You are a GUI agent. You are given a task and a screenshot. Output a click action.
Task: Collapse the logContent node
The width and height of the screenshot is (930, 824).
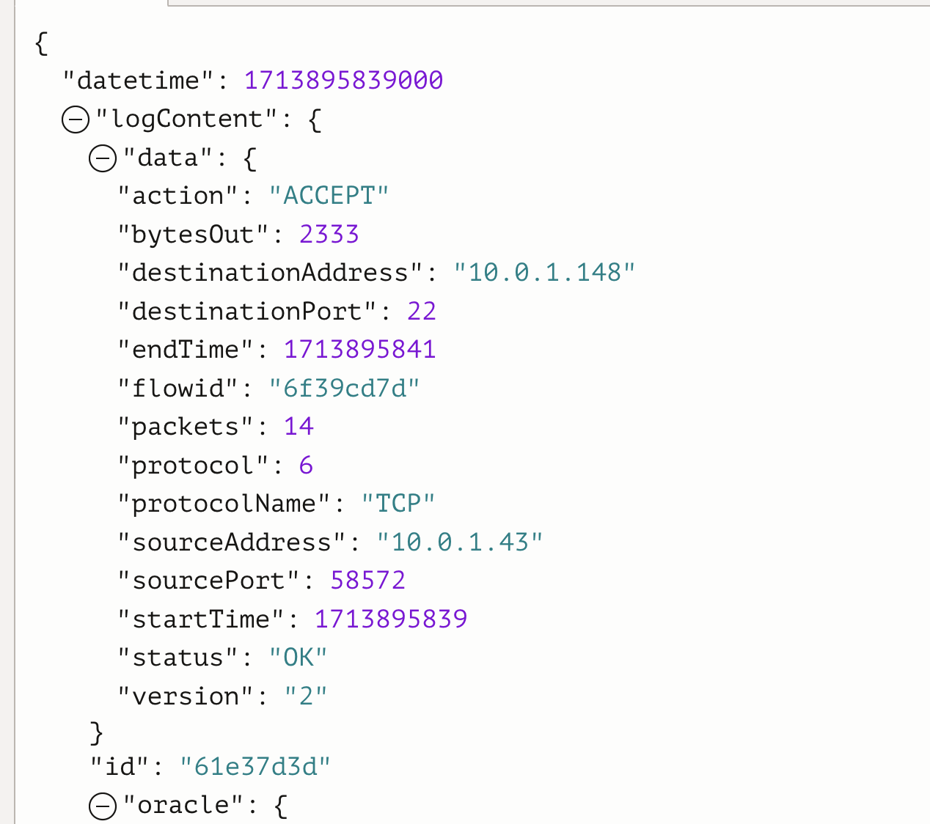pyautogui.click(x=76, y=119)
